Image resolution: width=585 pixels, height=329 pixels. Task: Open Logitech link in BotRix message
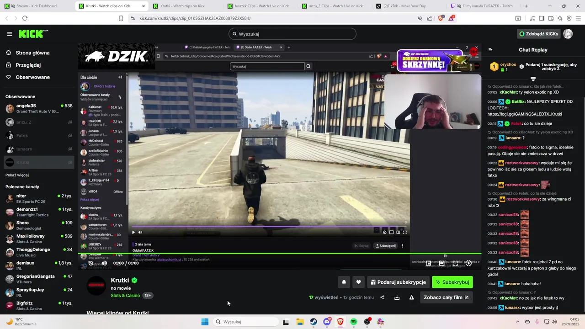point(525,114)
